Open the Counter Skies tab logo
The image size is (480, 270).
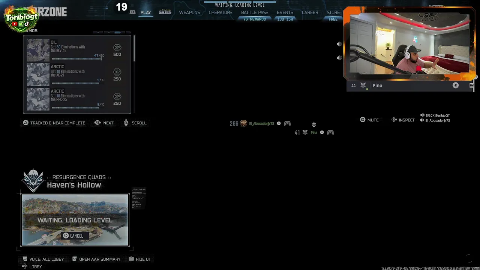[x=165, y=12]
